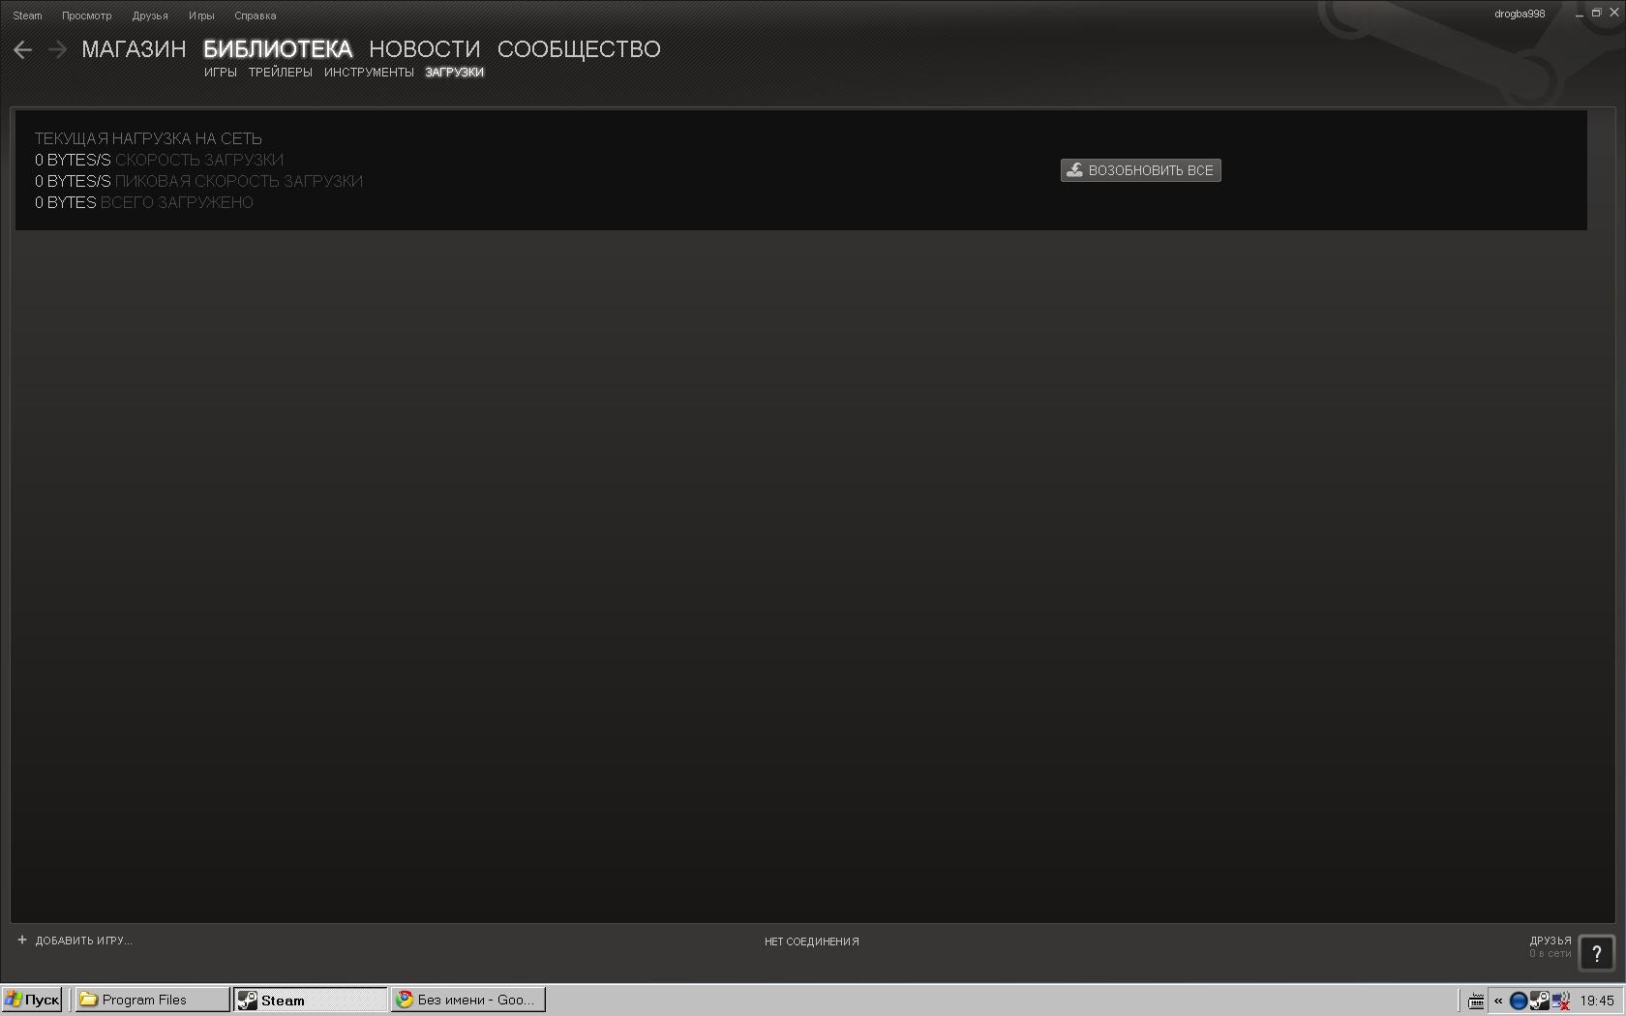Click ДОБАВИТЬ ИГРУ... link
Viewport: 1626px width, 1016px height.
(x=84, y=941)
